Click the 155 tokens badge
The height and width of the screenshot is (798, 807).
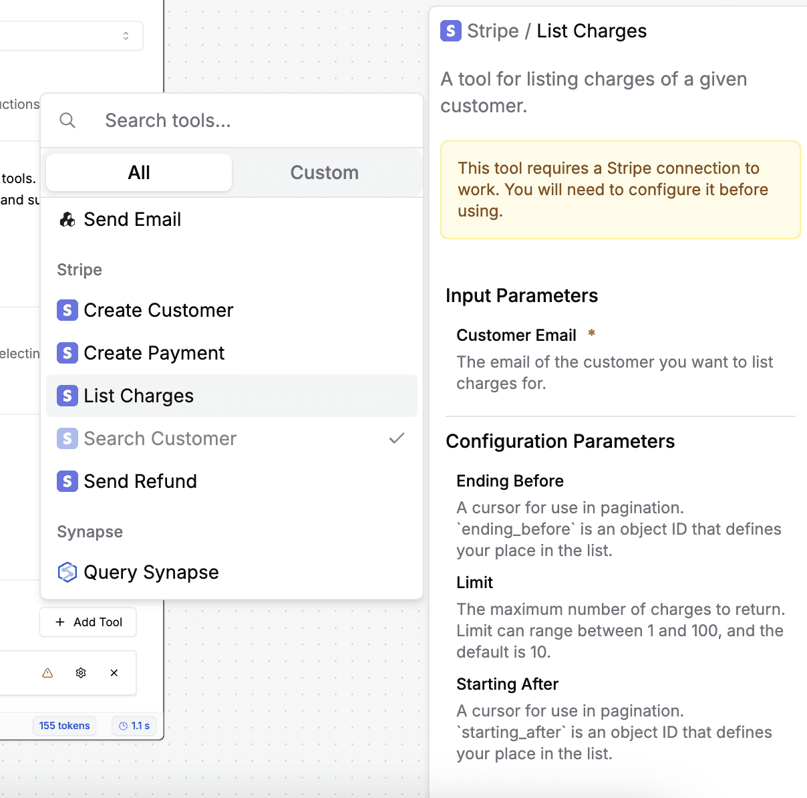click(64, 726)
